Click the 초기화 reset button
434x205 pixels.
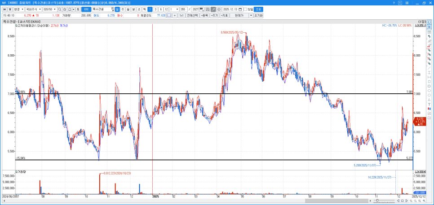[258, 15]
